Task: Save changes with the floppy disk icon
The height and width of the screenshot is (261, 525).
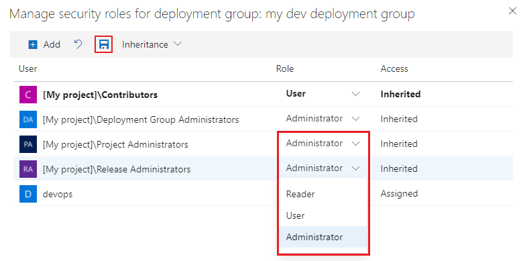Action: 104,44
